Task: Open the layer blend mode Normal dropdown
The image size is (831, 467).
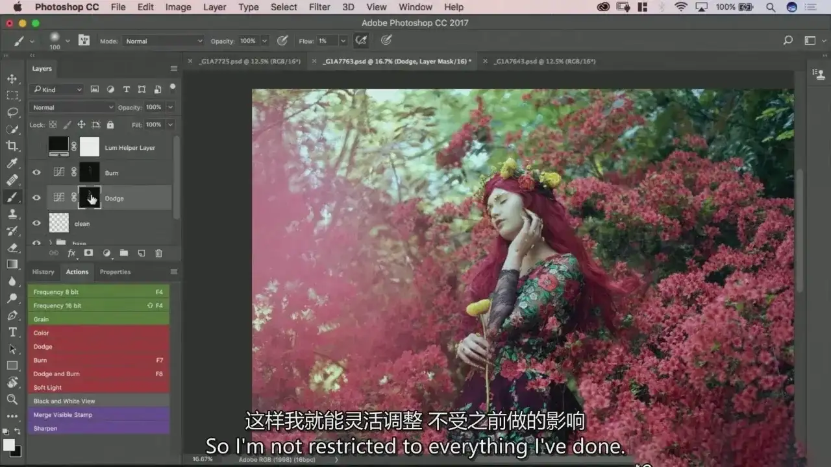Action: (73, 107)
